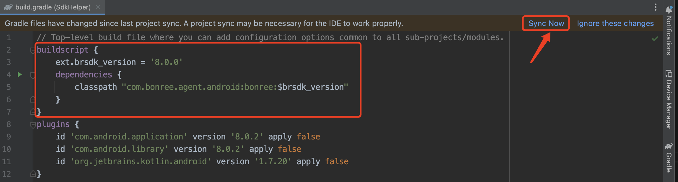678x182 pixels.
Task: Select the build.gradle (SdkHelper) editor tab
Action: (x=53, y=7)
